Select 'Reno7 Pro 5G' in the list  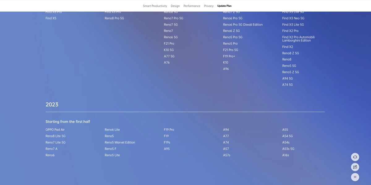[x=173, y=18]
